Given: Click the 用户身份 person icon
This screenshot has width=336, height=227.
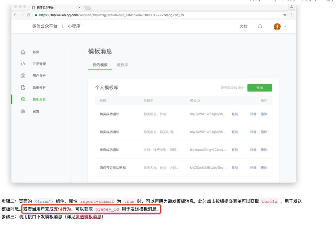Looking at the screenshot, I should tap(23, 76).
